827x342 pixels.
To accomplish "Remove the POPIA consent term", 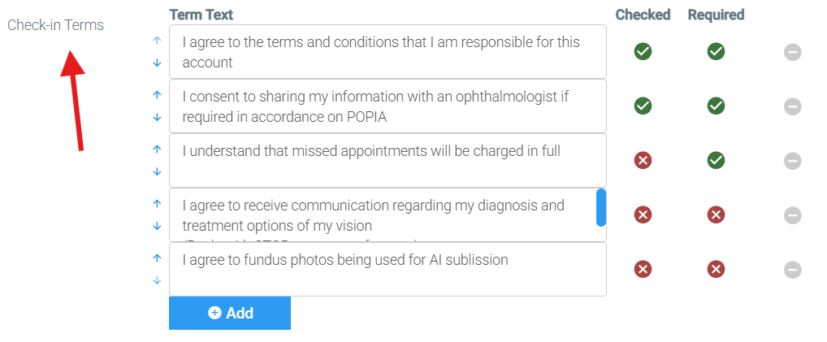I will click(792, 106).
